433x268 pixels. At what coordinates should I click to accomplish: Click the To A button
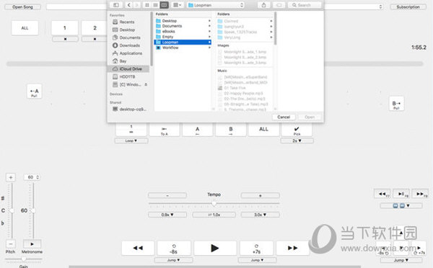[165, 130]
